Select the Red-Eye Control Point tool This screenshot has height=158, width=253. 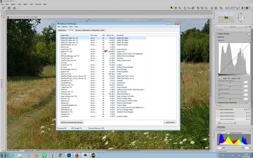pyautogui.click(x=216, y=8)
